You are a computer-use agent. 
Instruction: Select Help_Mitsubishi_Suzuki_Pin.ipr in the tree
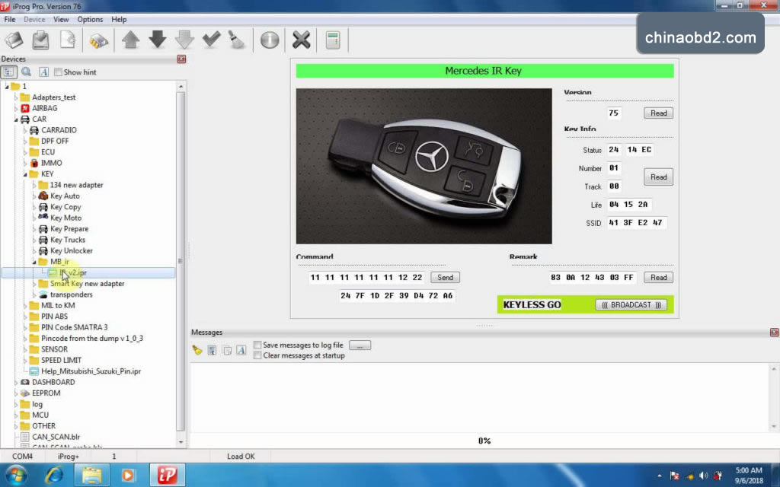pyautogui.click(x=91, y=371)
